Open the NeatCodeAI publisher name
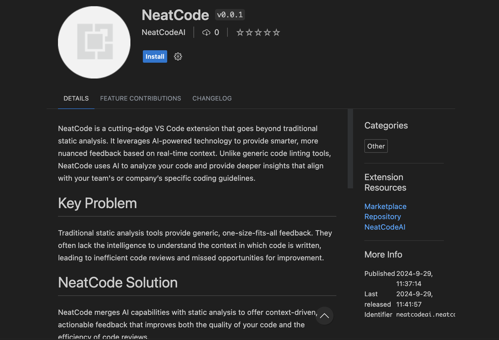499x340 pixels. coord(164,32)
